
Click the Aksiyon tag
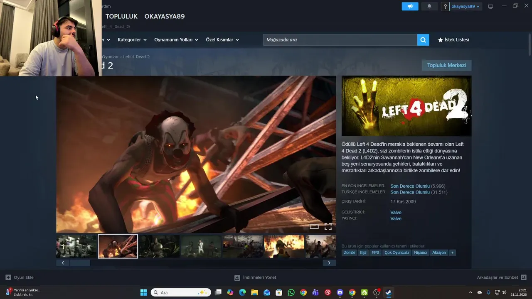click(x=439, y=252)
